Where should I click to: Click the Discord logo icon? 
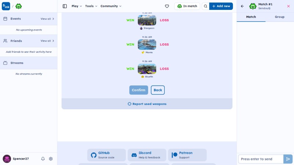[134, 155]
